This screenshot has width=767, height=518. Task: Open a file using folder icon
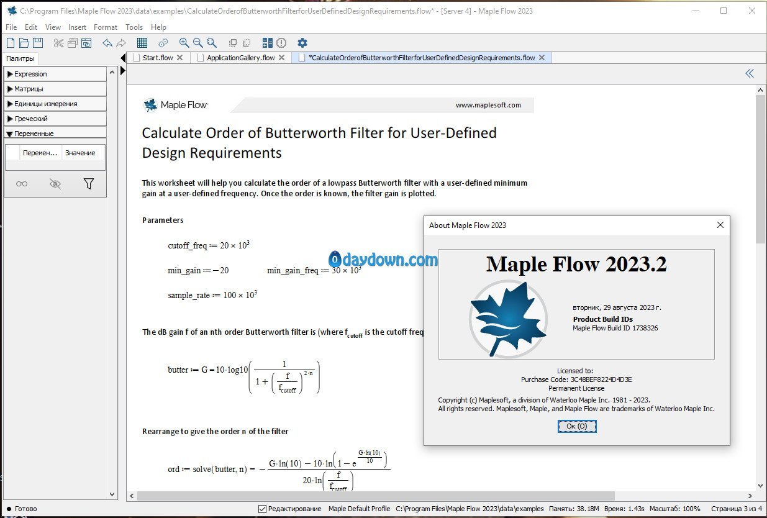tap(24, 43)
